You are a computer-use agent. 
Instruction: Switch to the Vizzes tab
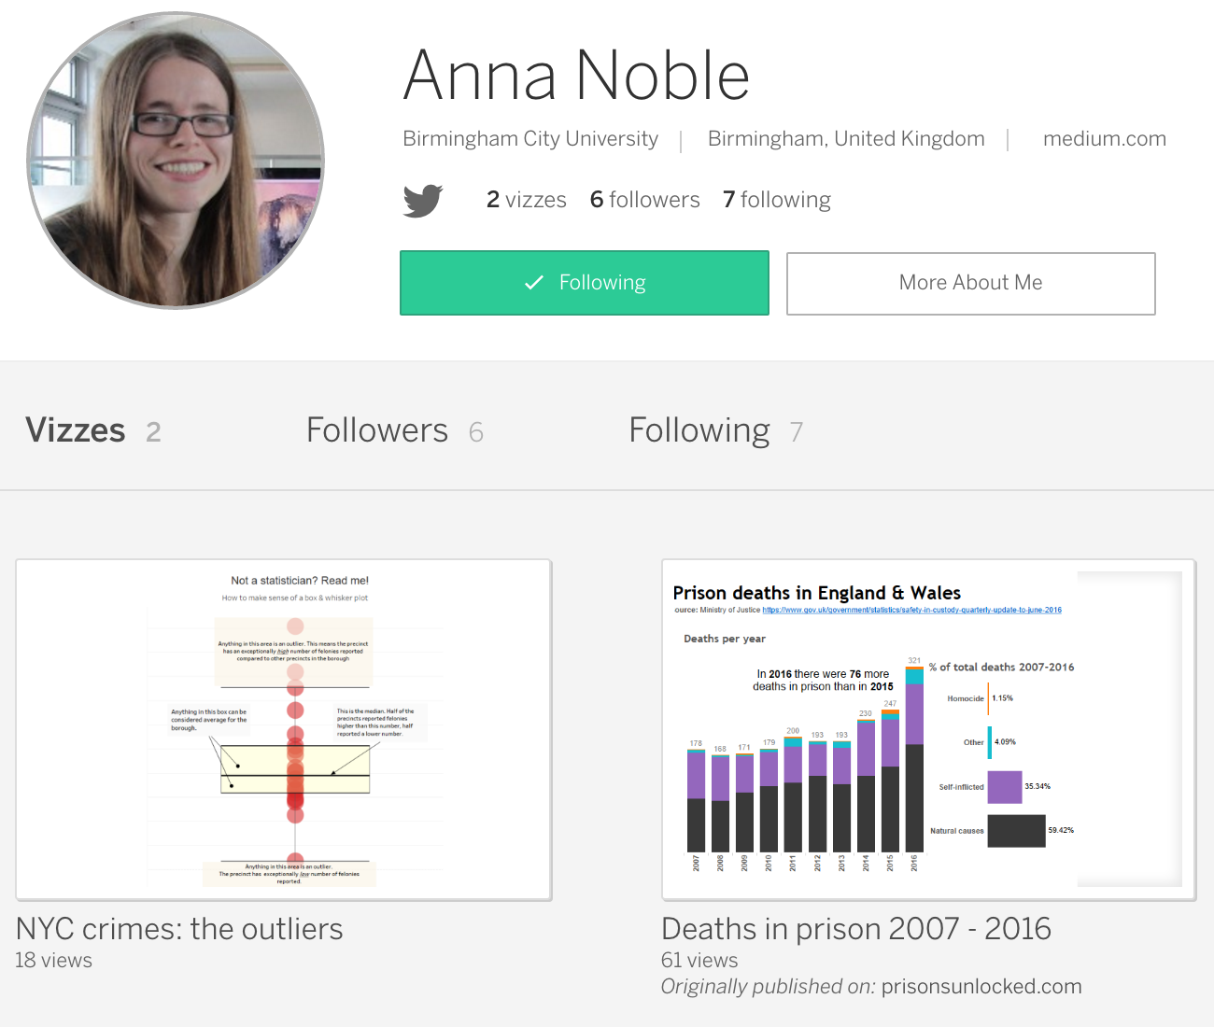(x=92, y=430)
